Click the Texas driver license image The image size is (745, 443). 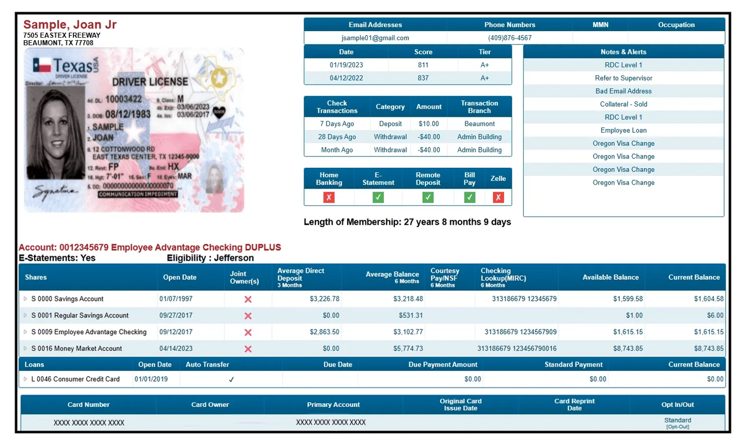pyautogui.click(x=134, y=130)
